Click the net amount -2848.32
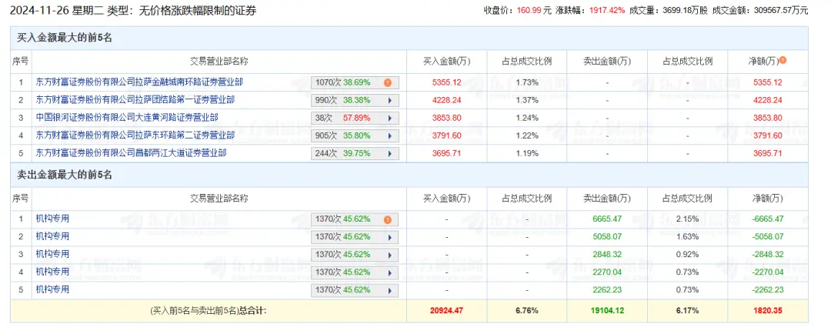831x334 pixels. pyautogui.click(x=767, y=255)
